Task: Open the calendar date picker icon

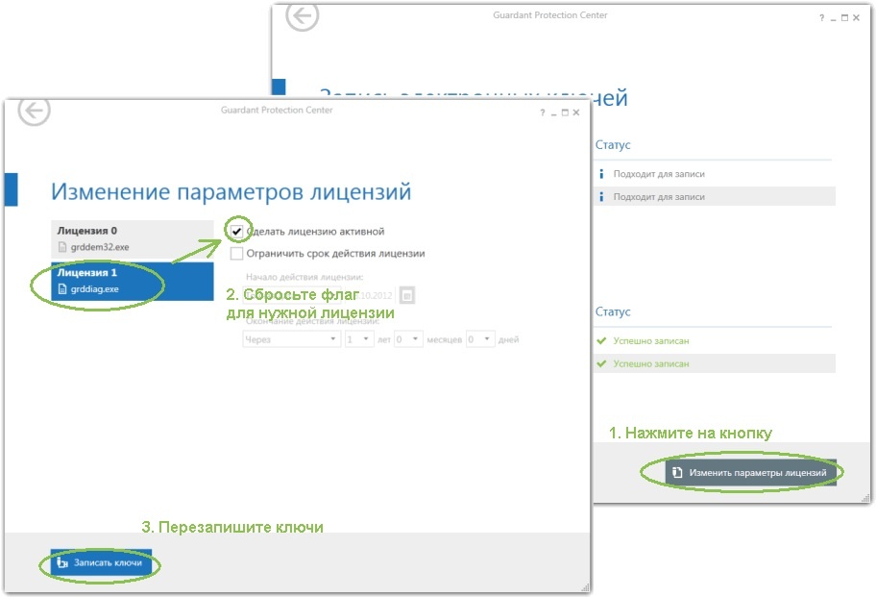Action: (x=406, y=295)
